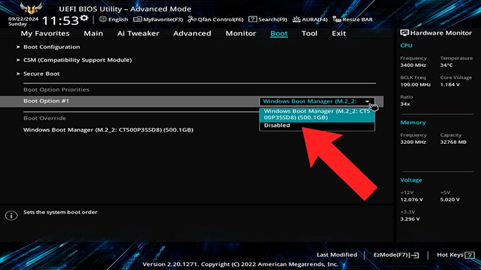Open the Tool tab
The width and height of the screenshot is (481, 270).
tap(309, 34)
